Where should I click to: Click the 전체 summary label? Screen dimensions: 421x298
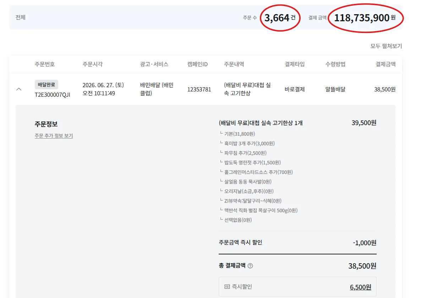click(20, 17)
